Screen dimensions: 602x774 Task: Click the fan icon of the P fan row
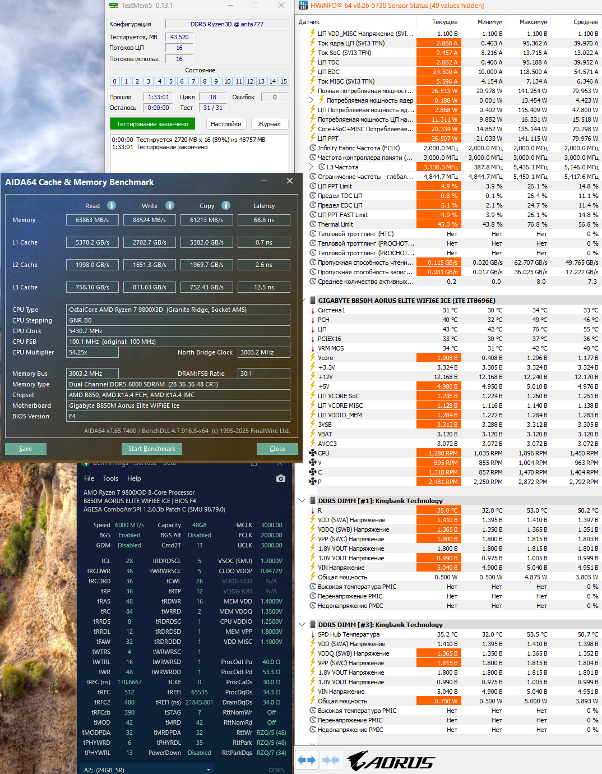(x=313, y=482)
